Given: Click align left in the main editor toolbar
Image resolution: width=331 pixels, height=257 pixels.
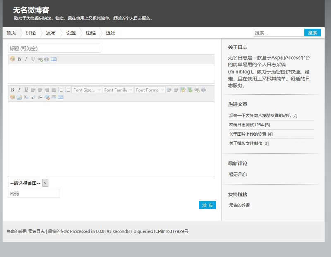Looking at the screenshot, I should [33, 90].
